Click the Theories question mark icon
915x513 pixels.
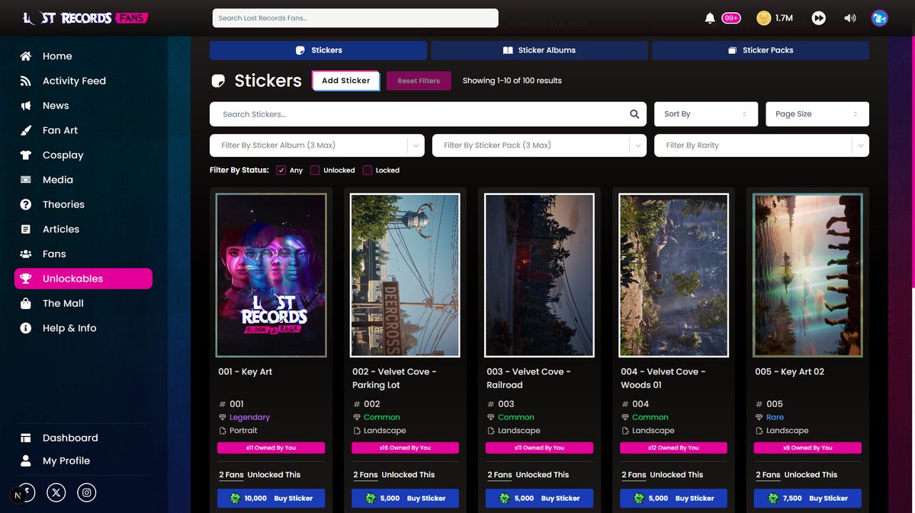(x=26, y=205)
